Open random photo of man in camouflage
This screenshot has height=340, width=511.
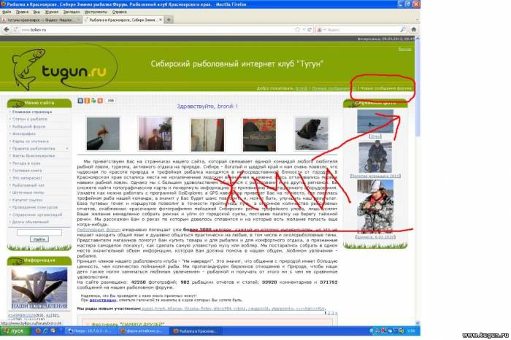coord(375,206)
